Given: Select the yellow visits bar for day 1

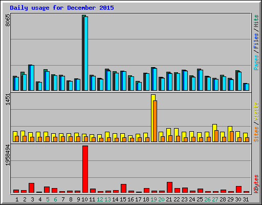Looking at the screenshot, I should [x=15, y=136].
